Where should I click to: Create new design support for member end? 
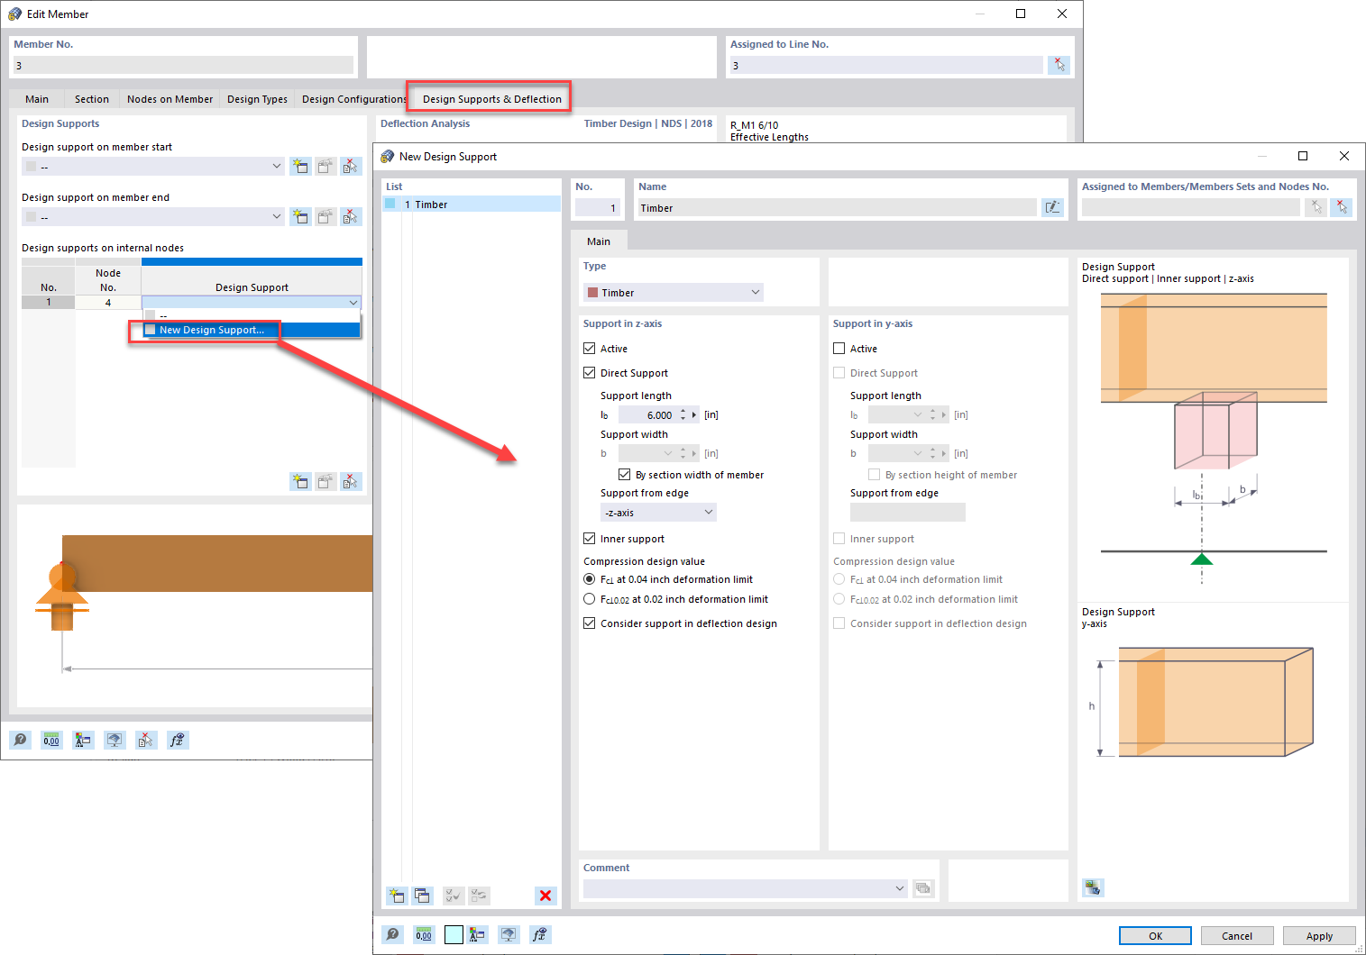pos(300,217)
